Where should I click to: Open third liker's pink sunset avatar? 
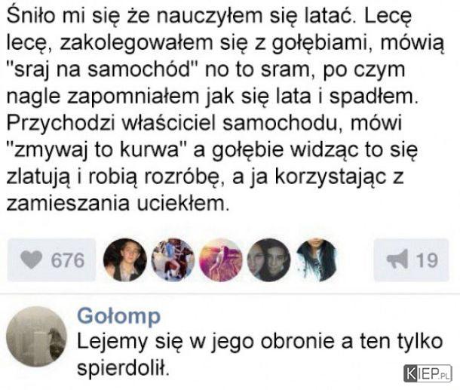click(x=221, y=259)
